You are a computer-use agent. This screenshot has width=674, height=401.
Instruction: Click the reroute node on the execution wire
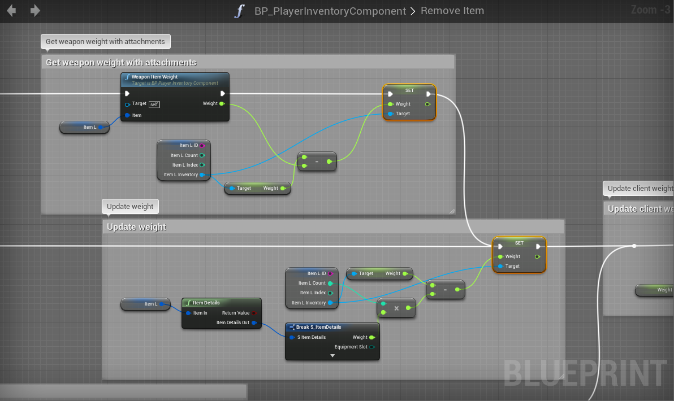tap(634, 246)
